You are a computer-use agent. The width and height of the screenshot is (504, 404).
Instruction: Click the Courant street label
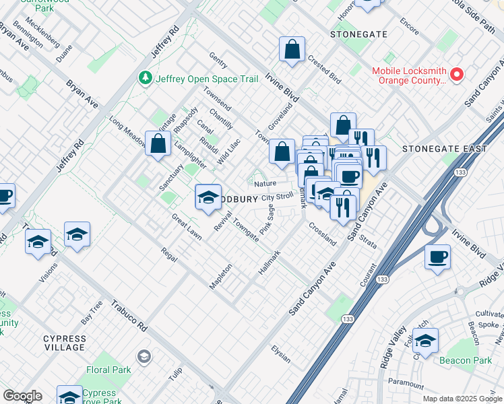(x=368, y=275)
